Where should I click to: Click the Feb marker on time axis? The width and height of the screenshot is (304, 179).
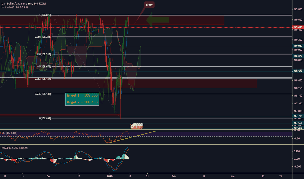point(173,176)
